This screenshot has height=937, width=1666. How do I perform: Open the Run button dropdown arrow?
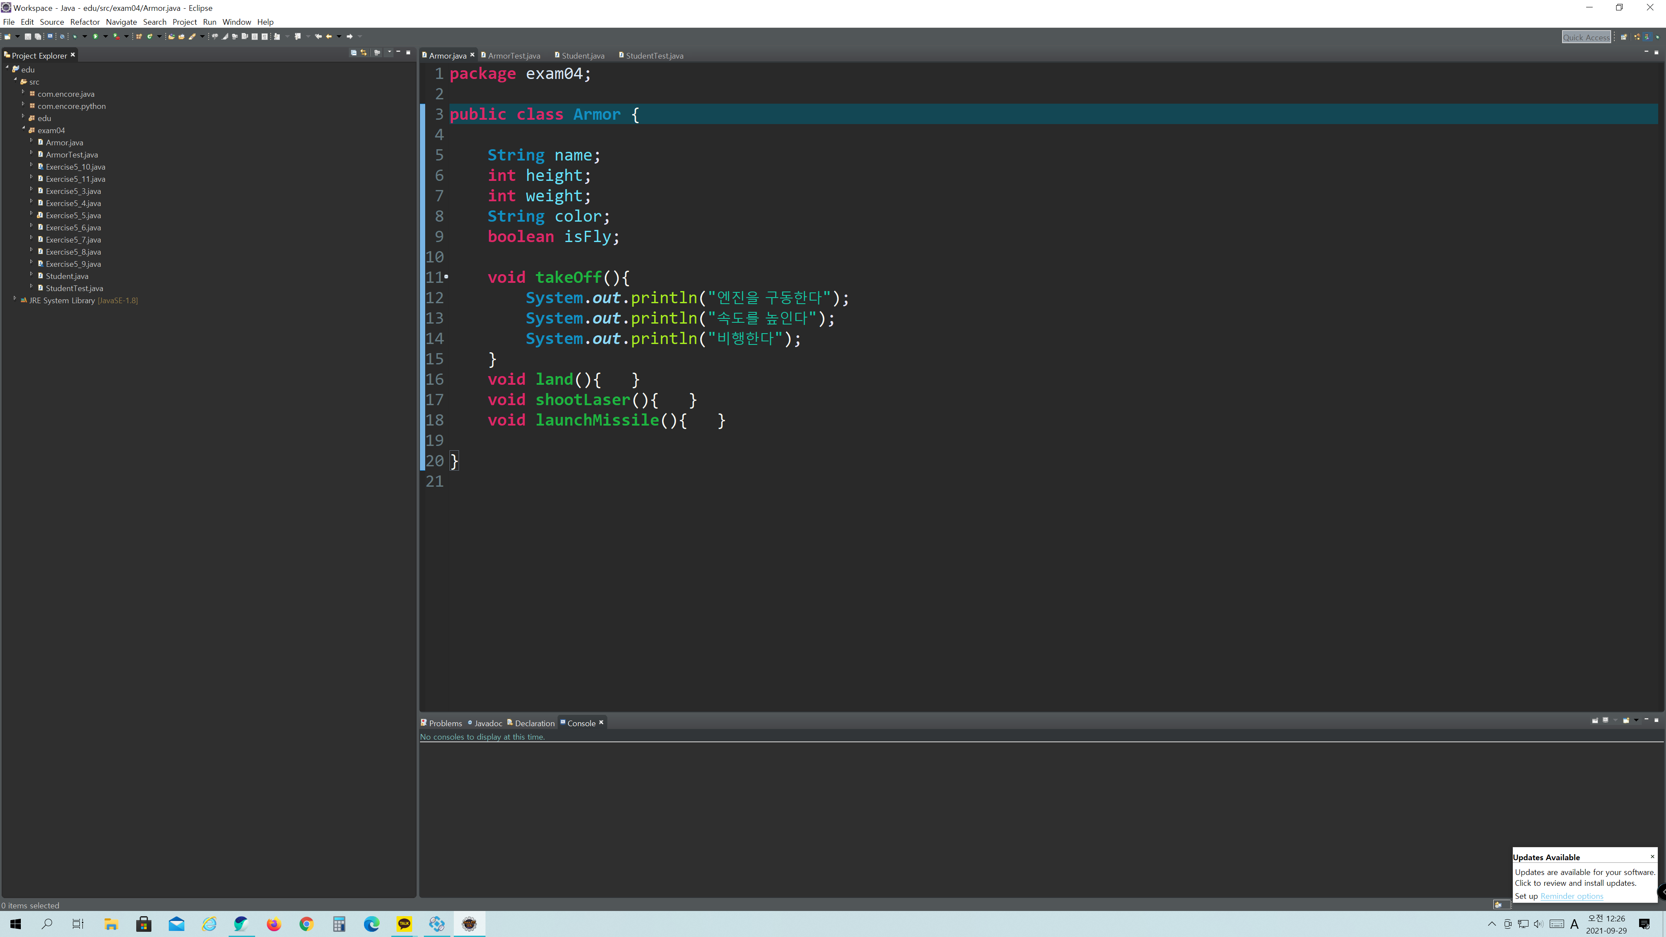tap(105, 36)
